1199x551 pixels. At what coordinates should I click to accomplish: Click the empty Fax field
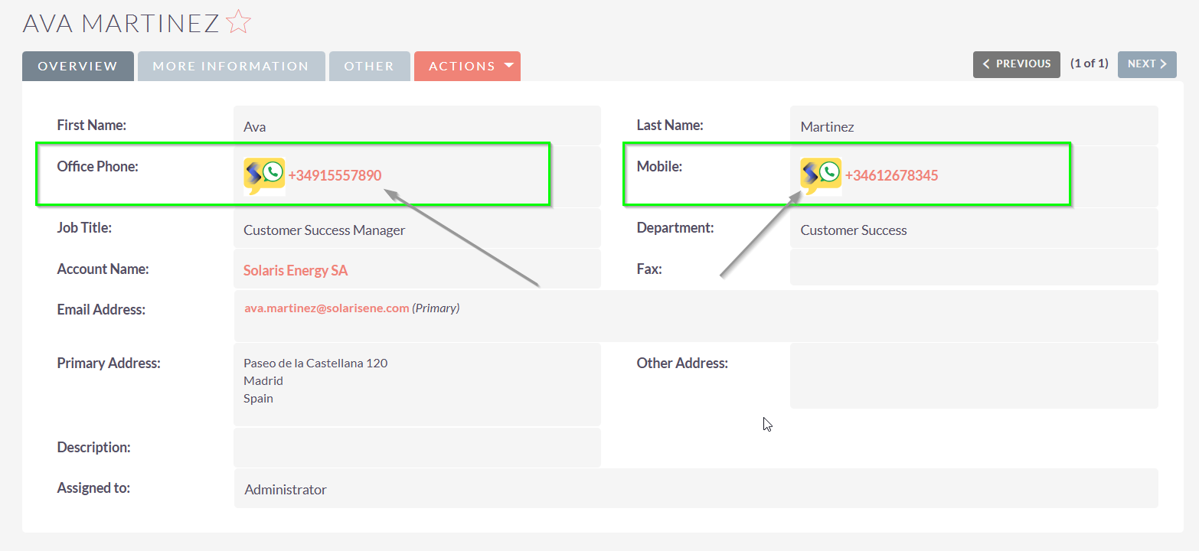pos(973,268)
